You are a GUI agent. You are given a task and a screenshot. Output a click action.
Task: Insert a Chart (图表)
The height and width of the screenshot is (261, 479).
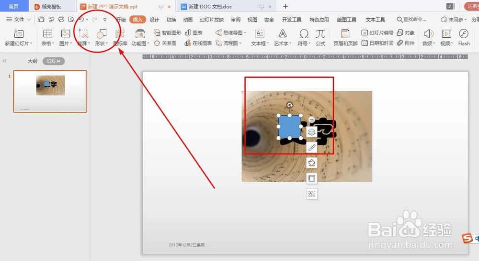tap(194, 33)
